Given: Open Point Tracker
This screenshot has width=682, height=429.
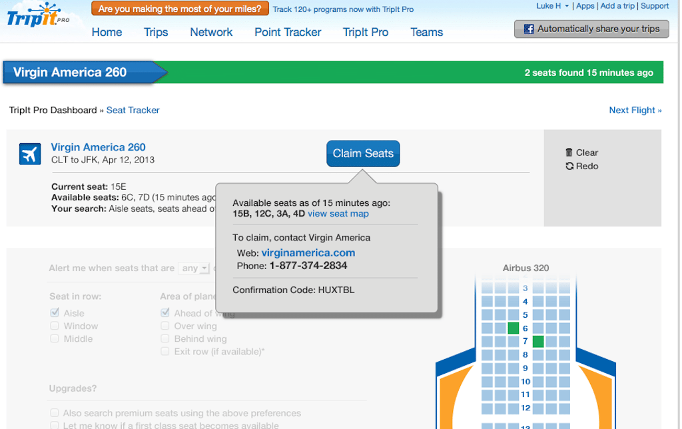Looking at the screenshot, I should click(x=288, y=32).
